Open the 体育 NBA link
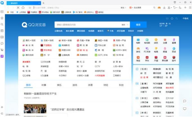Viewport: 192px width, 117px height. [64, 66]
